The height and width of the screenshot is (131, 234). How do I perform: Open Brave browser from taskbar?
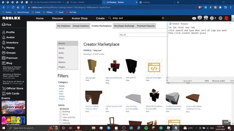point(79,128)
